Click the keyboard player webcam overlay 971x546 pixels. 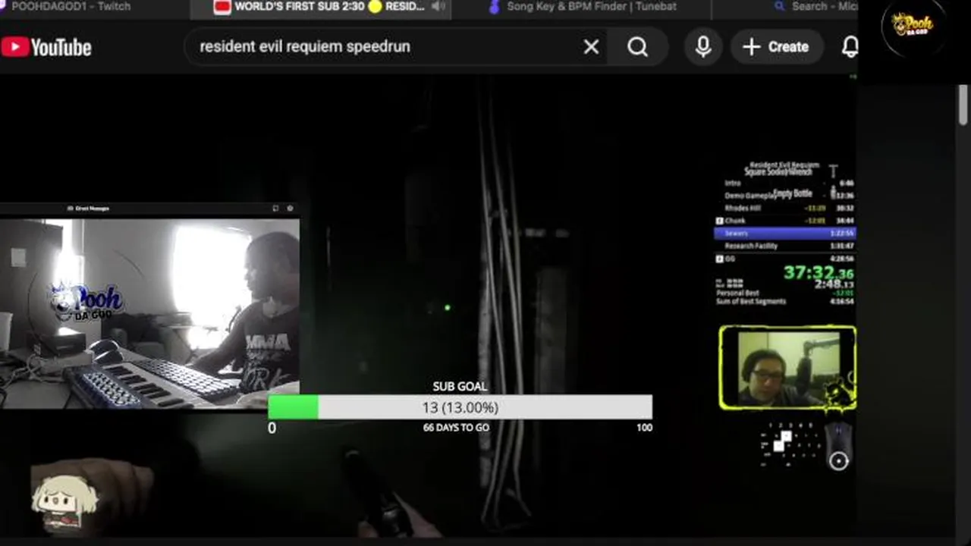(149, 313)
